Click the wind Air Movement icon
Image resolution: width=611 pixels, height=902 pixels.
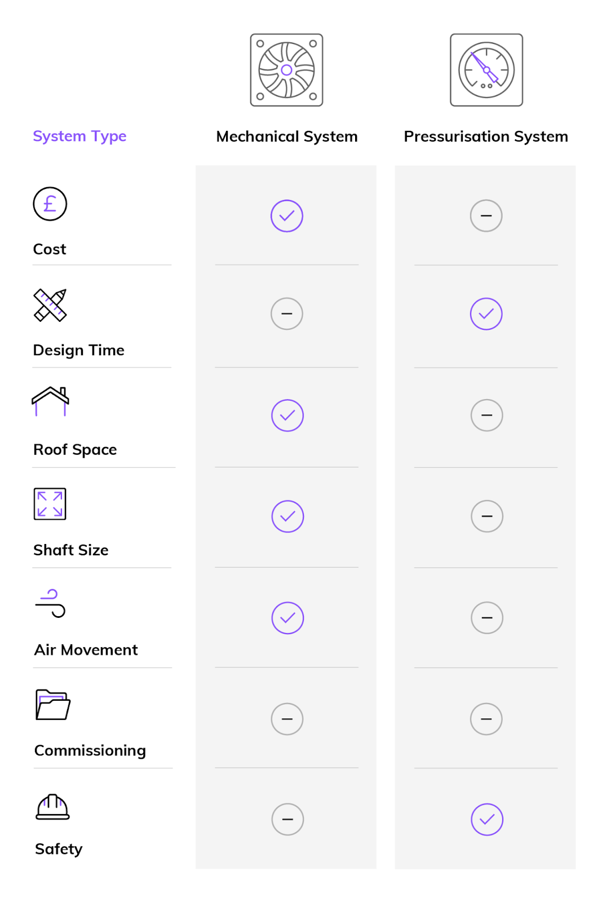click(51, 603)
